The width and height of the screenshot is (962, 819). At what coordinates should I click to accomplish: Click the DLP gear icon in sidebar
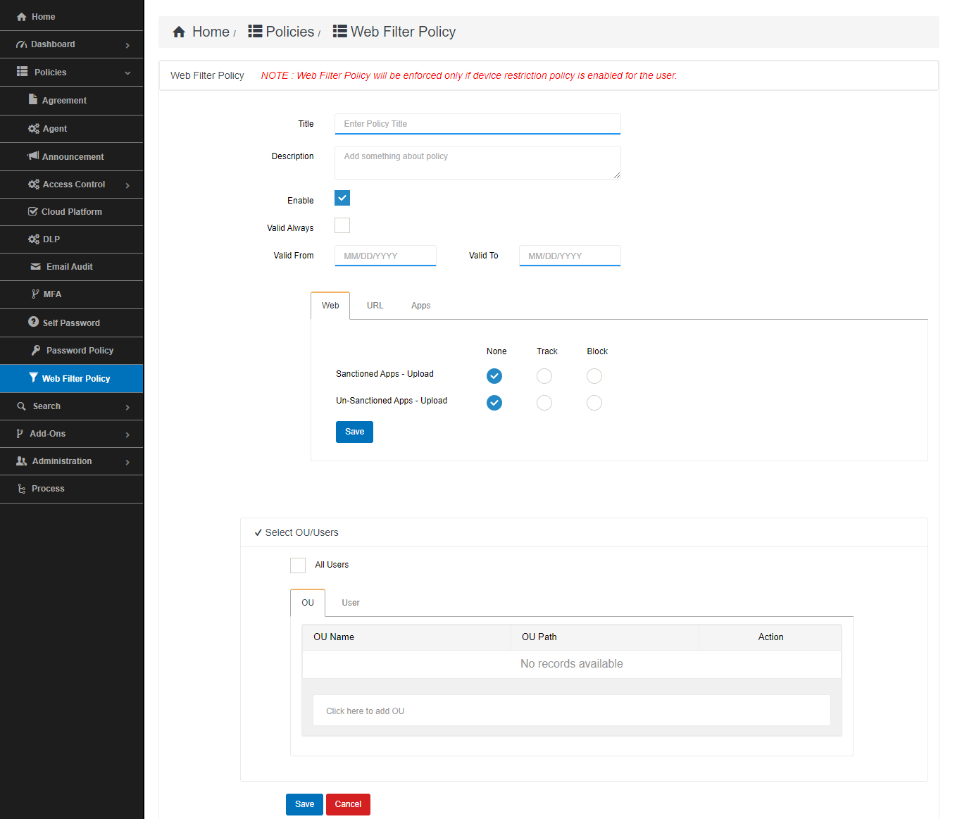34,239
